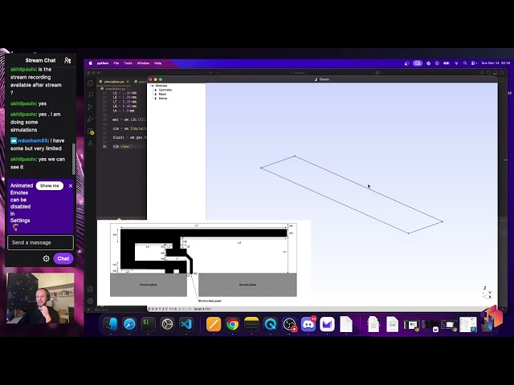Image resolution: width=514 pixels, height=385 pixels.
Task: Open VS Code Source Control icon
Action: (x=91, y=107)
